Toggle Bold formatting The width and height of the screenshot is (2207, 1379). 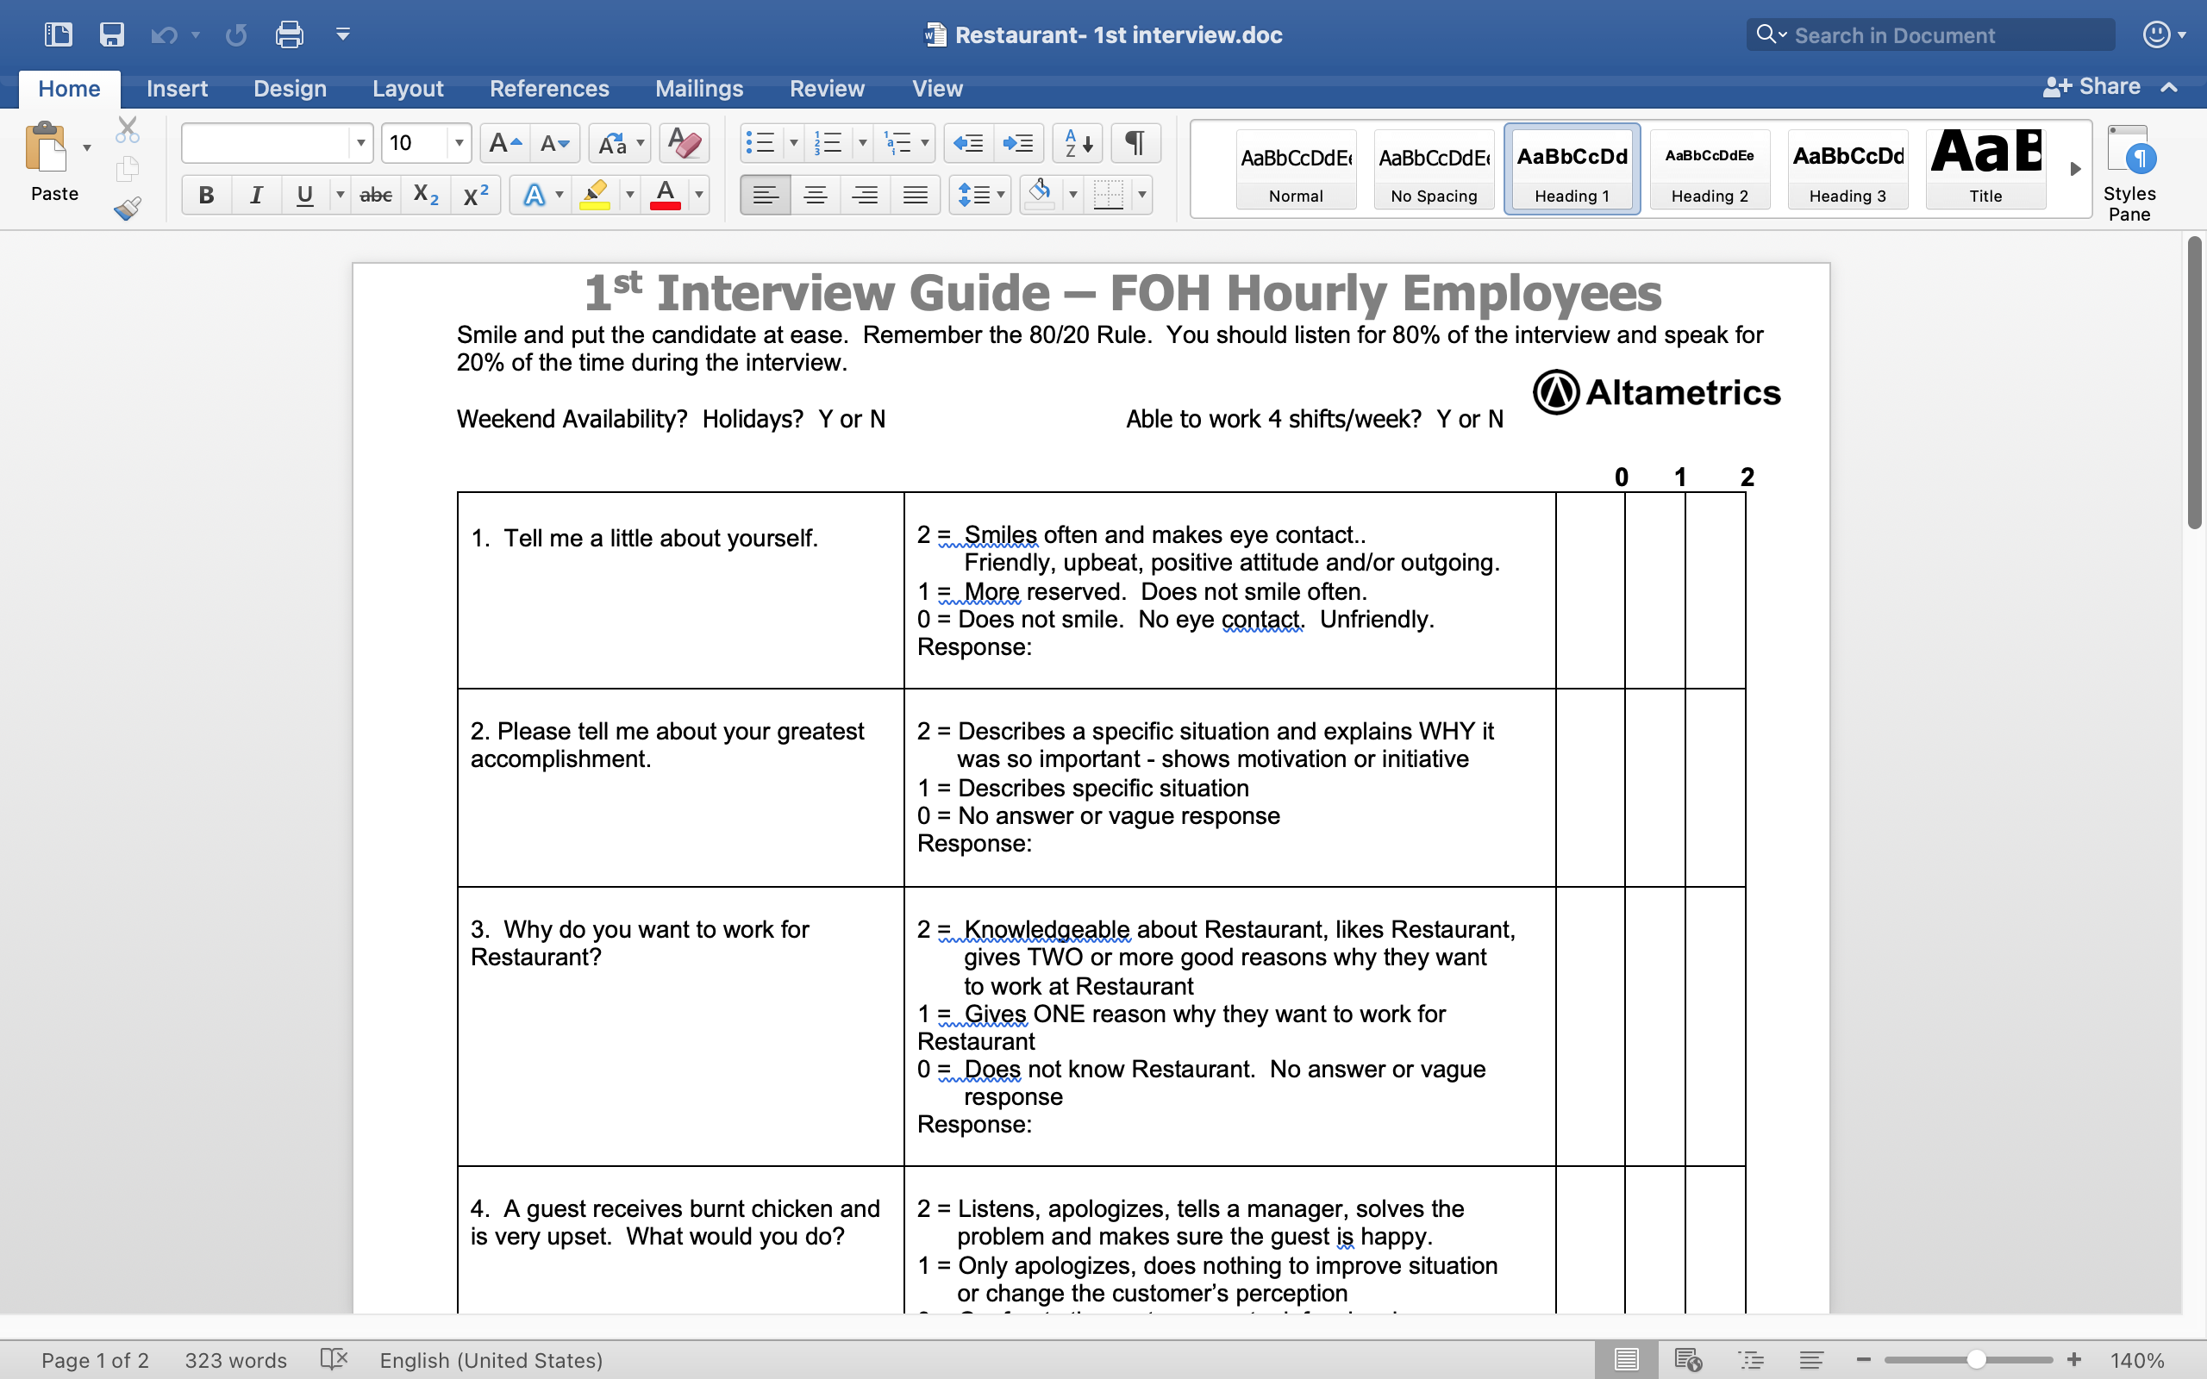tap(206, 195)
